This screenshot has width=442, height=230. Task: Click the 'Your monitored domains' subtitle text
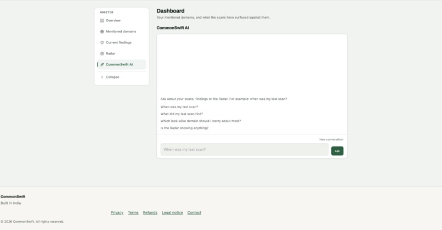[213, 18]
